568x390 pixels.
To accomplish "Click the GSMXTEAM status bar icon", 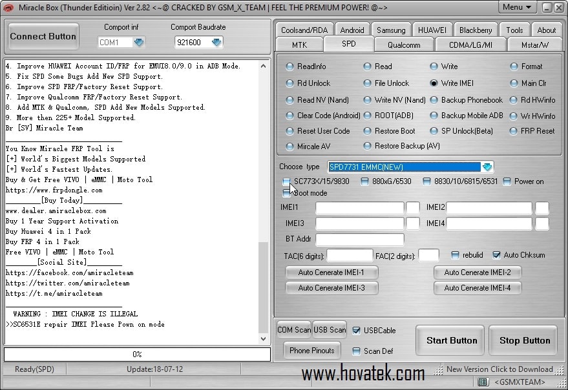I will (x=482, y=382).
